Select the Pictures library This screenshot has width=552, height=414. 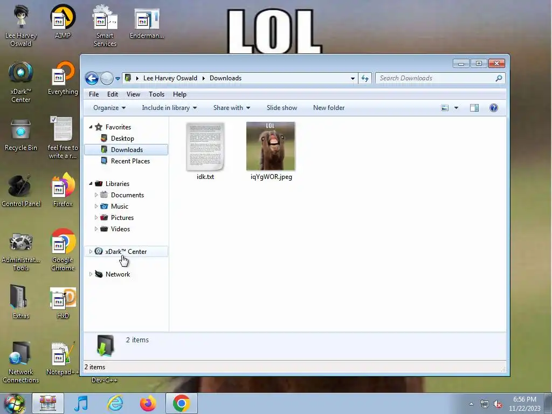[x=122, y=218]
